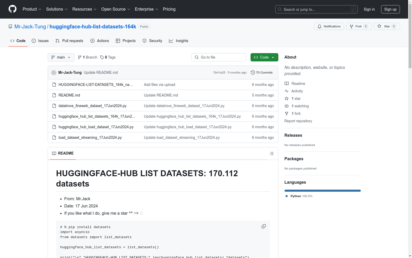Viewport: 412px width, 258px height.
Task: Click the eye icon beside 1 watching
Action: 287,106
